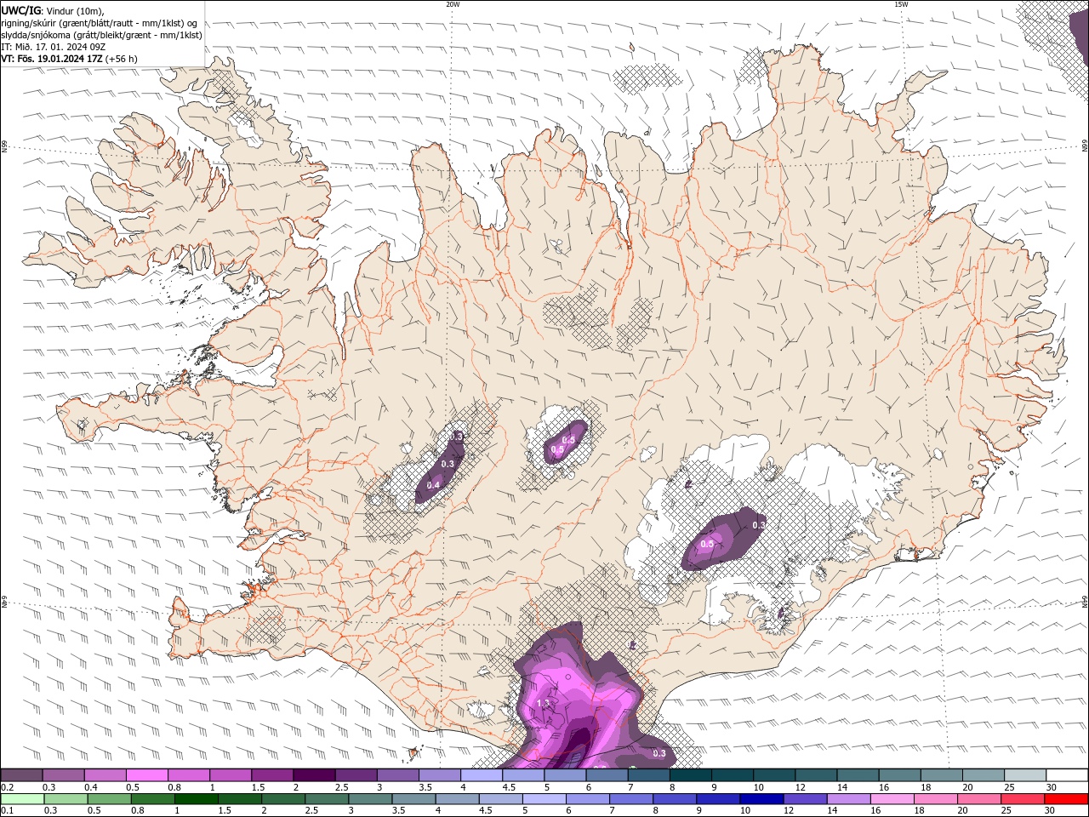Click the initial time line 'IT: Mið. 17. 01. 2024 09Z'
1089x817 pixels.
click(x=54, y=47)
